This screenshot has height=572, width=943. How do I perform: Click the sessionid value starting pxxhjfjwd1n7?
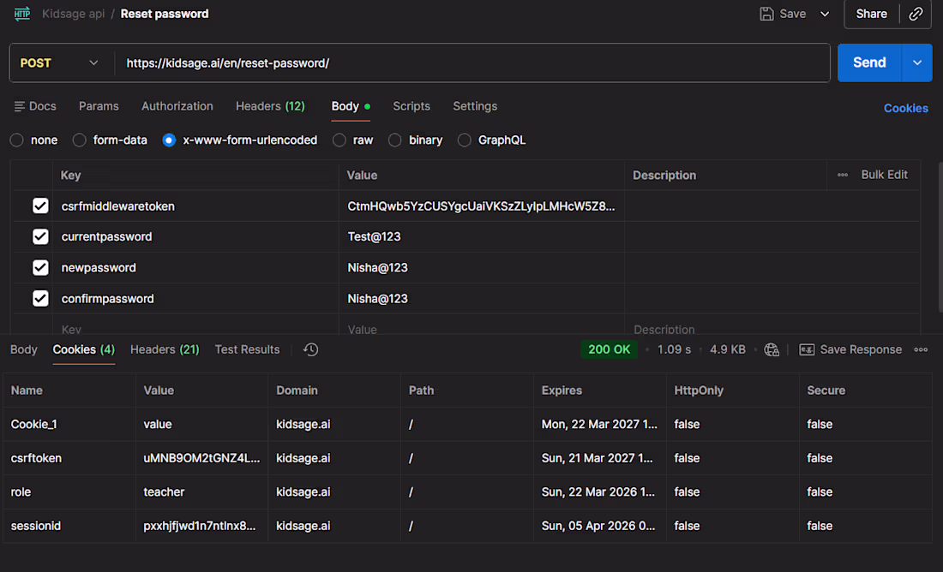(200, 526)
